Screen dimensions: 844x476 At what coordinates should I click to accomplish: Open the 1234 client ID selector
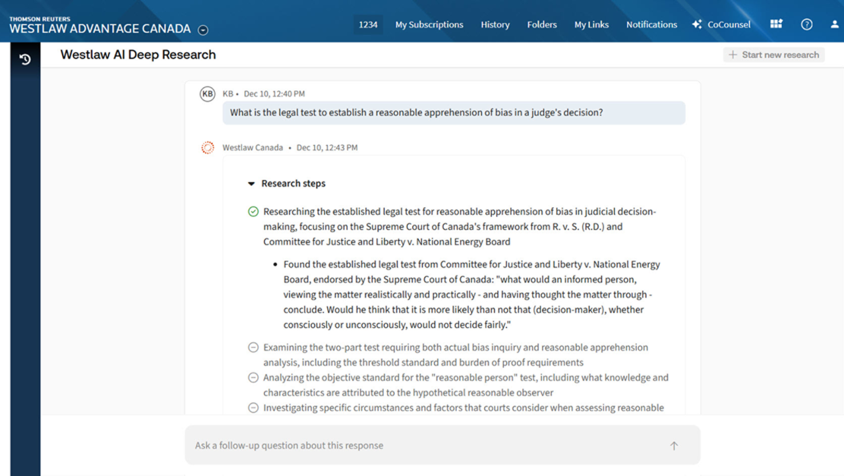point(368,24)
